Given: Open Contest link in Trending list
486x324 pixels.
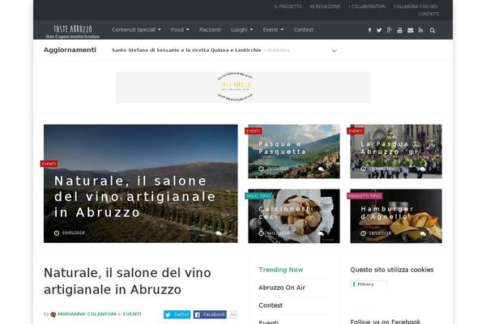Looking at the screenshot, I should 271,305.
